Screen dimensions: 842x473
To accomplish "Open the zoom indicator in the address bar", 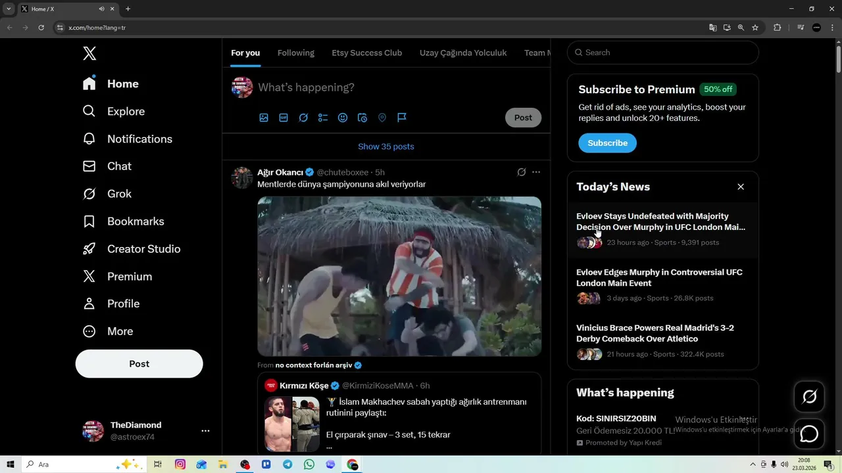I will 741,28.
